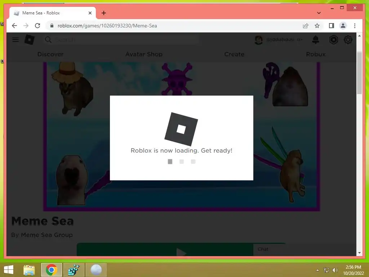Go back using the browser back arrow
369x277 pixels.
tap(14, 26)
